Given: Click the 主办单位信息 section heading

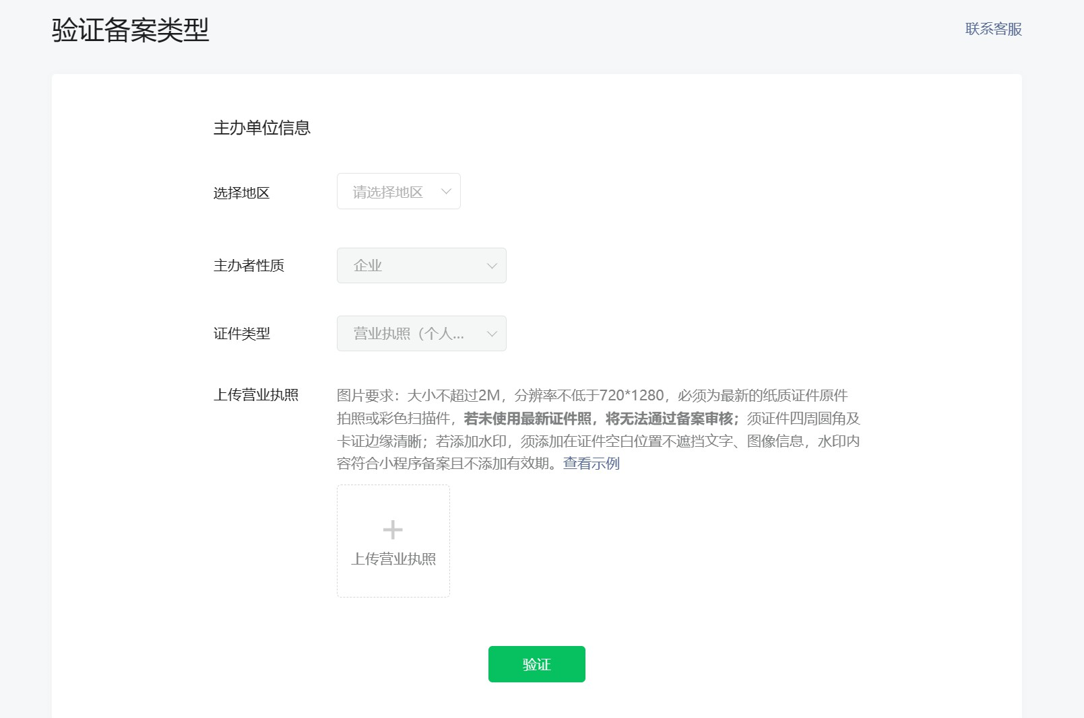Looking at the screenshot, I should 262,128.
